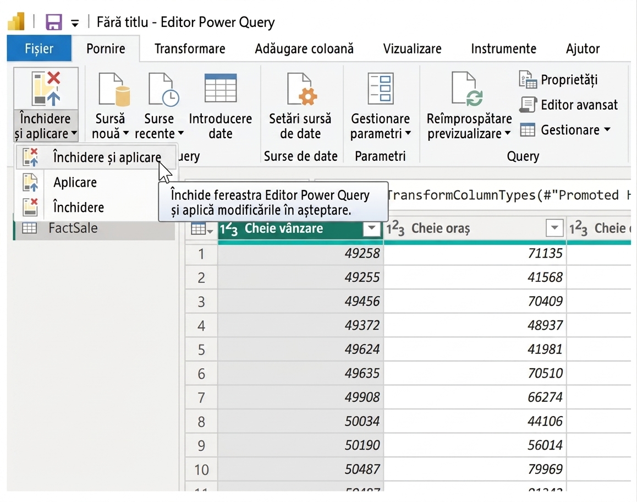This screenshot has width=637, height=502.
Task: Click the Save floppy disk icon
Action: pyautogui.click(x=53, y=22)
